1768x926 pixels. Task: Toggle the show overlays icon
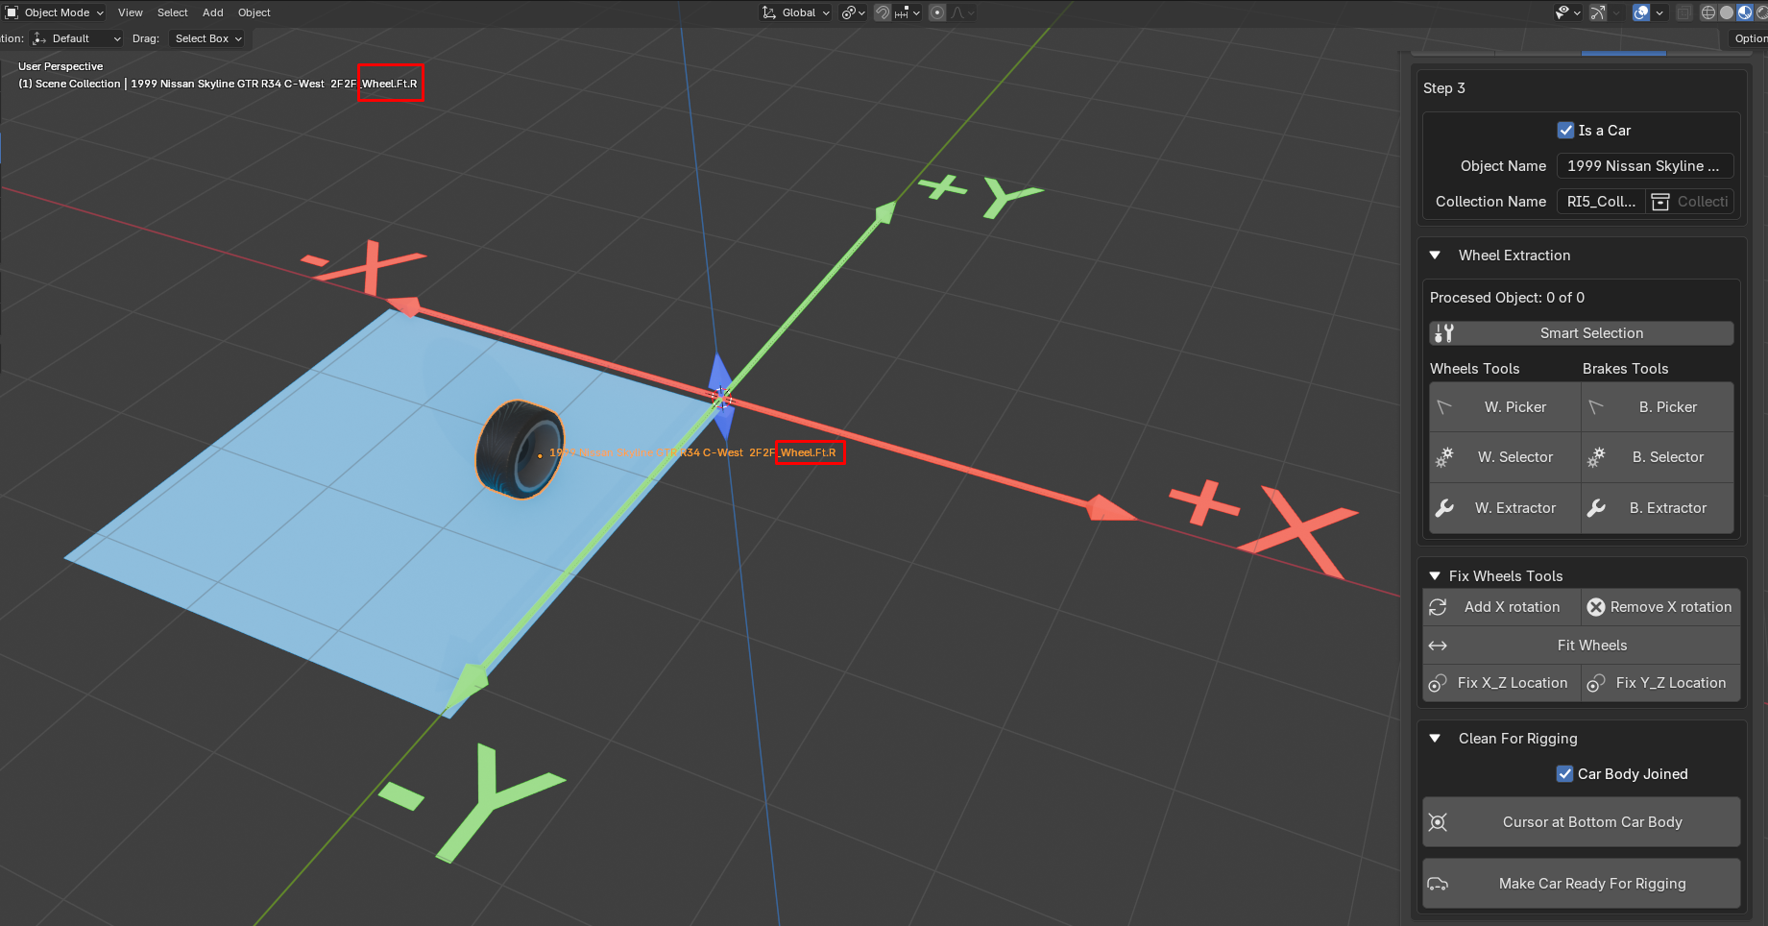(x=1641, y=12)
